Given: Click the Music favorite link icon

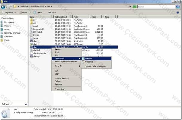Looking at the screenshot, I should pyautogui.click(x=2, y=29).
